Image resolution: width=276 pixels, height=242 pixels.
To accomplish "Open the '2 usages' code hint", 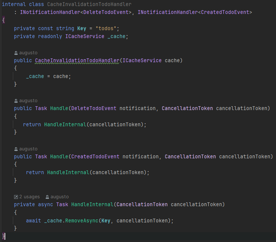I will click(x=29, y=197).
